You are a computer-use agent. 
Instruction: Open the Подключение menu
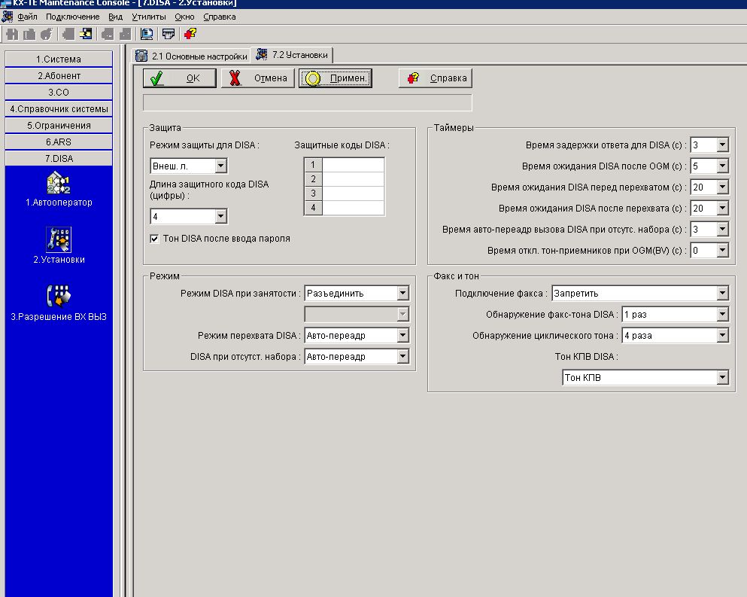[x=72, y=17]
